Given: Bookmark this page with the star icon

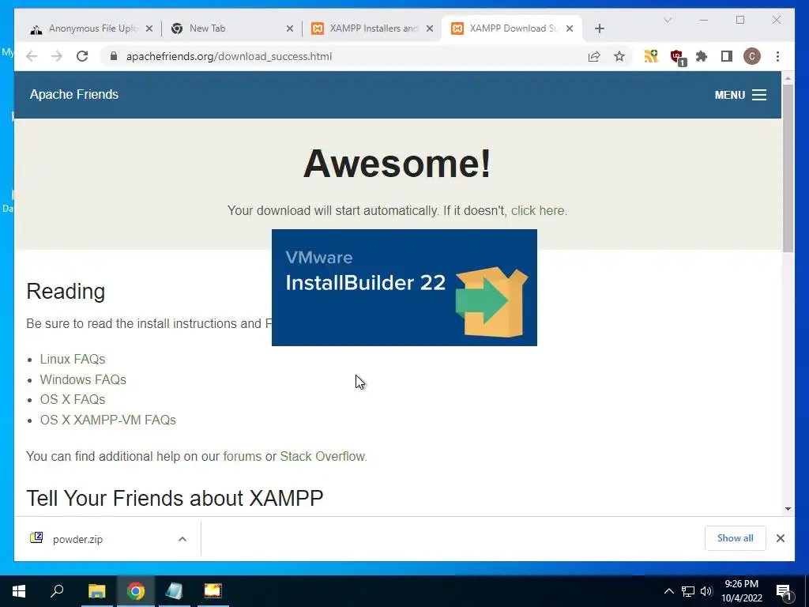Looking at the screenshot, I should 619,56.
